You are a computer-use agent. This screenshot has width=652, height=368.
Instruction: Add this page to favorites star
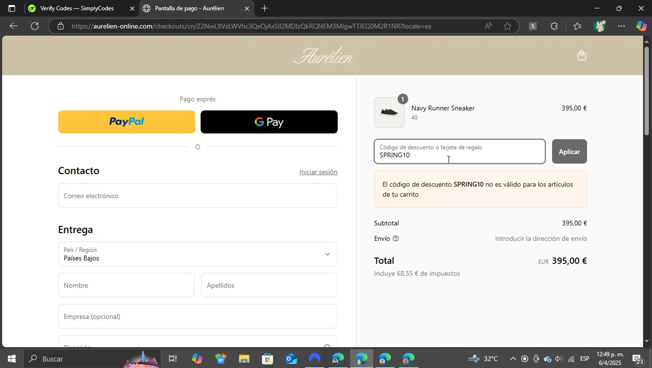coord(507,26)
